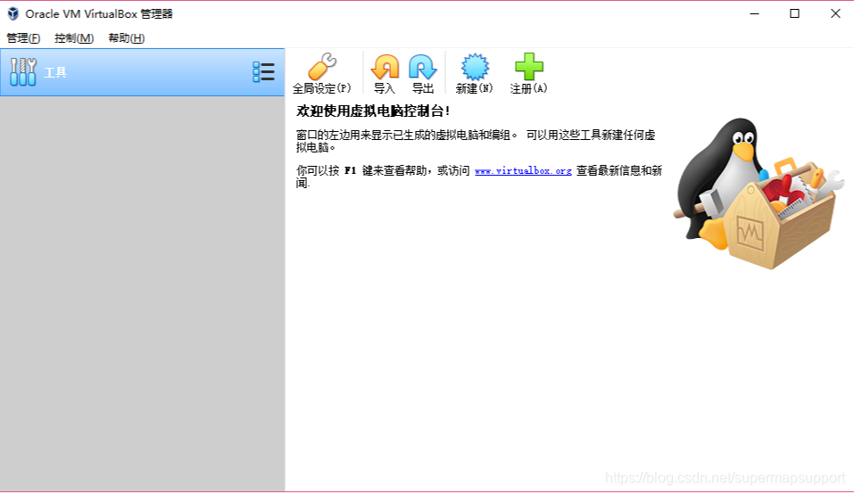Open the 管理(F) menu
The width and height of the screenshot is (854, 494).
23,38
